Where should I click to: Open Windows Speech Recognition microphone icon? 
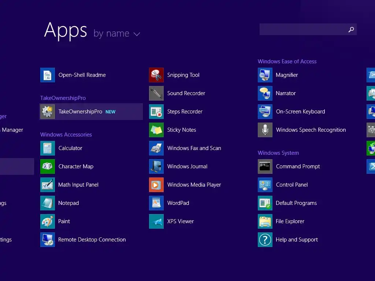tap(265, 130)
